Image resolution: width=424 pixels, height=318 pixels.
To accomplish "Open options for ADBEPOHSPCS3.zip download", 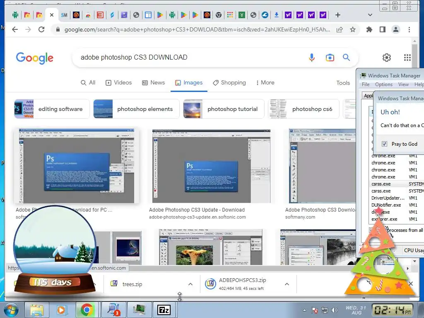I will [287, 284].
